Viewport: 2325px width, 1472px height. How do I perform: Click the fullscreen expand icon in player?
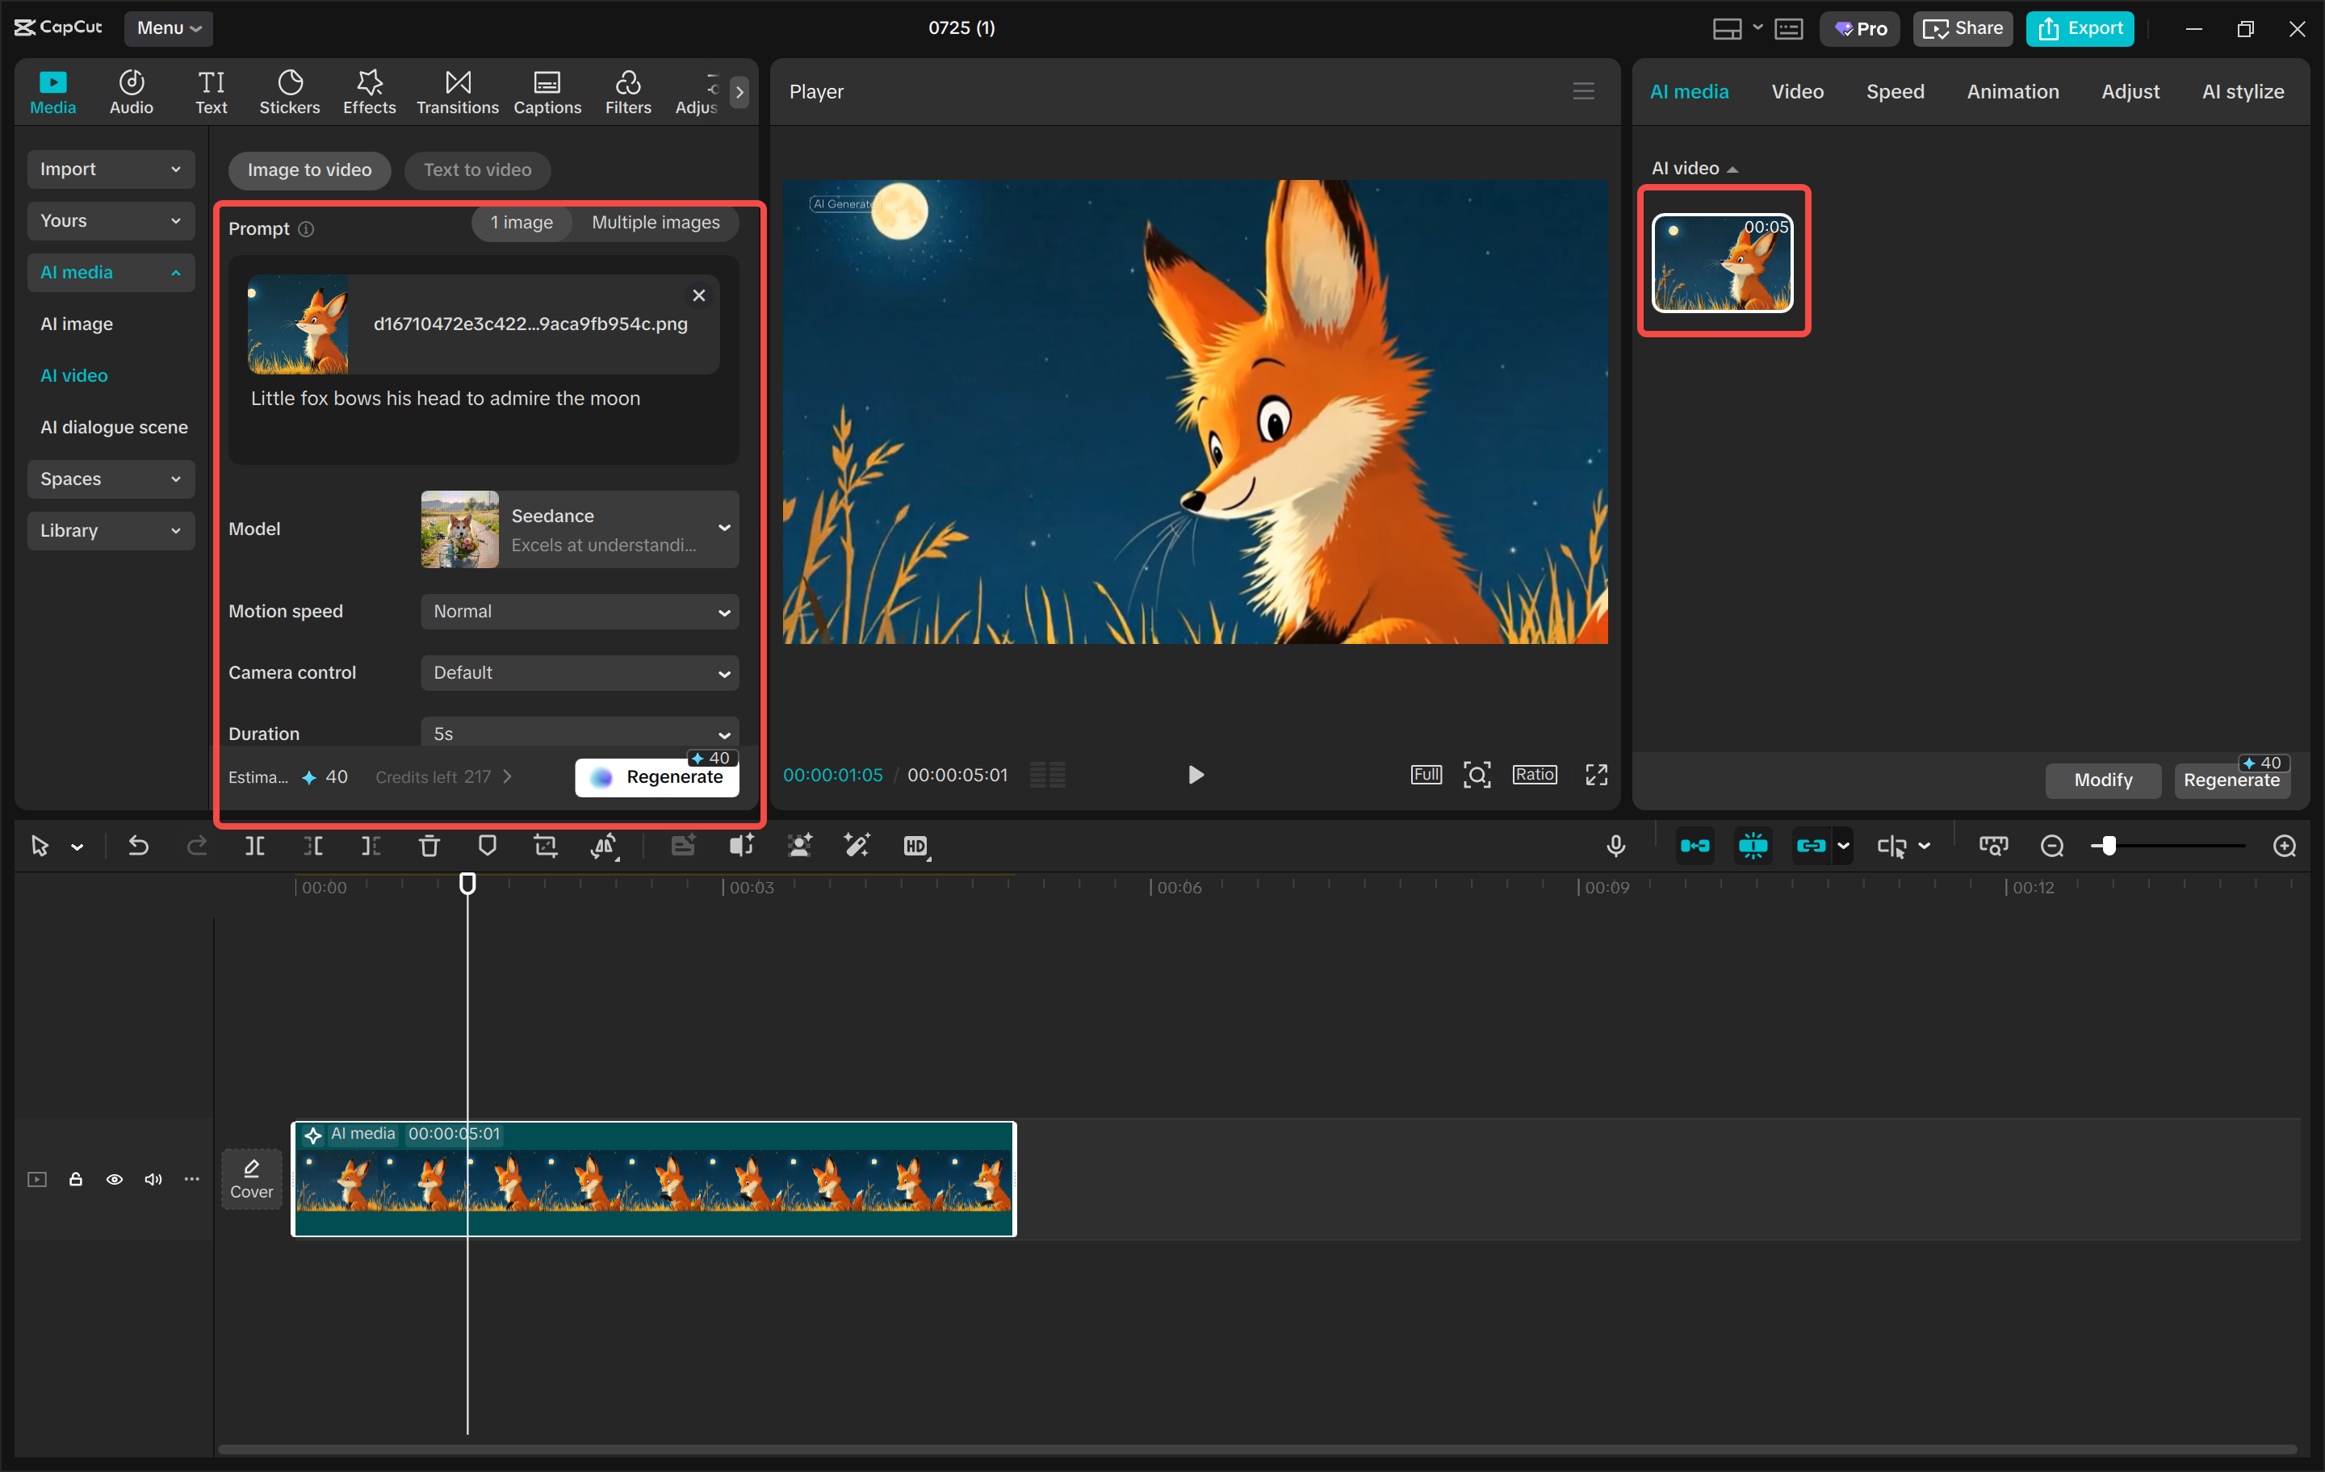coord(1596,775)
